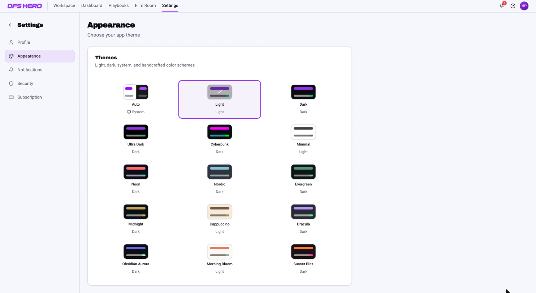Select the Obsidian Aurora theme preview

coord(136,252)
